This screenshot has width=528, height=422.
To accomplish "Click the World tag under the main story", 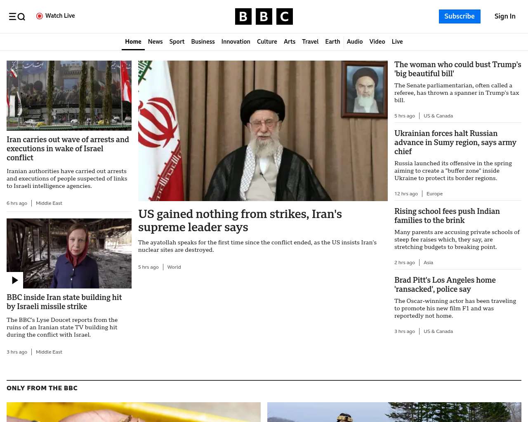I will [174, 267].
